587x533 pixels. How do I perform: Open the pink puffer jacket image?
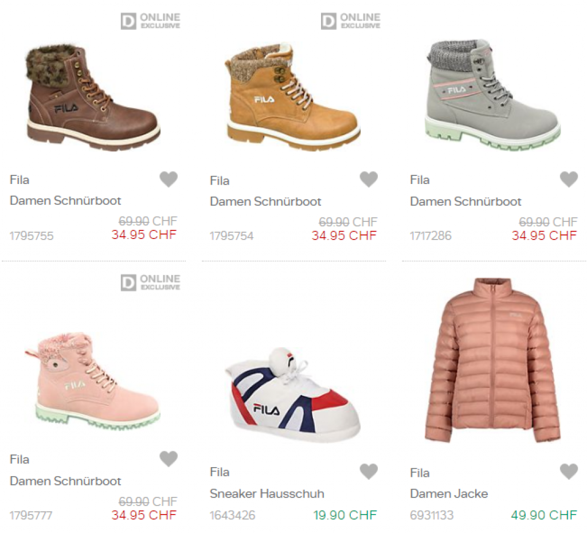492,361
